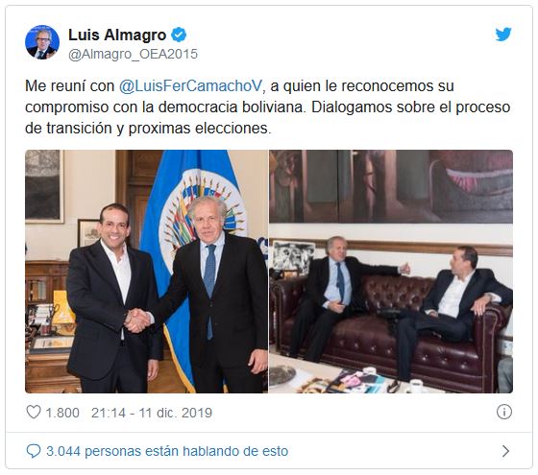
Task: Click the Twitter bird logo
Action: 503,35
